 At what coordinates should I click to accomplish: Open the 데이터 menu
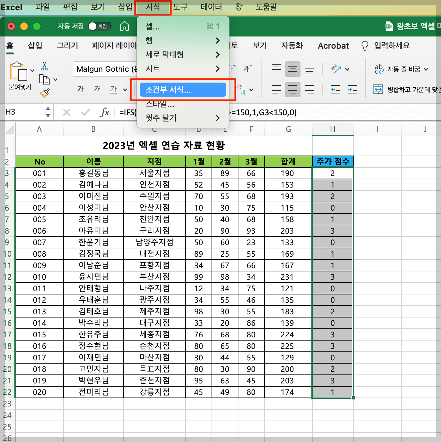[x=211, y=7]
